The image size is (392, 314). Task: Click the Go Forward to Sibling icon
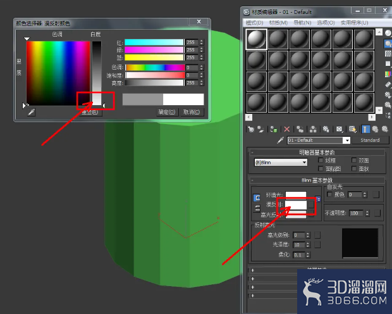point(385,129)
